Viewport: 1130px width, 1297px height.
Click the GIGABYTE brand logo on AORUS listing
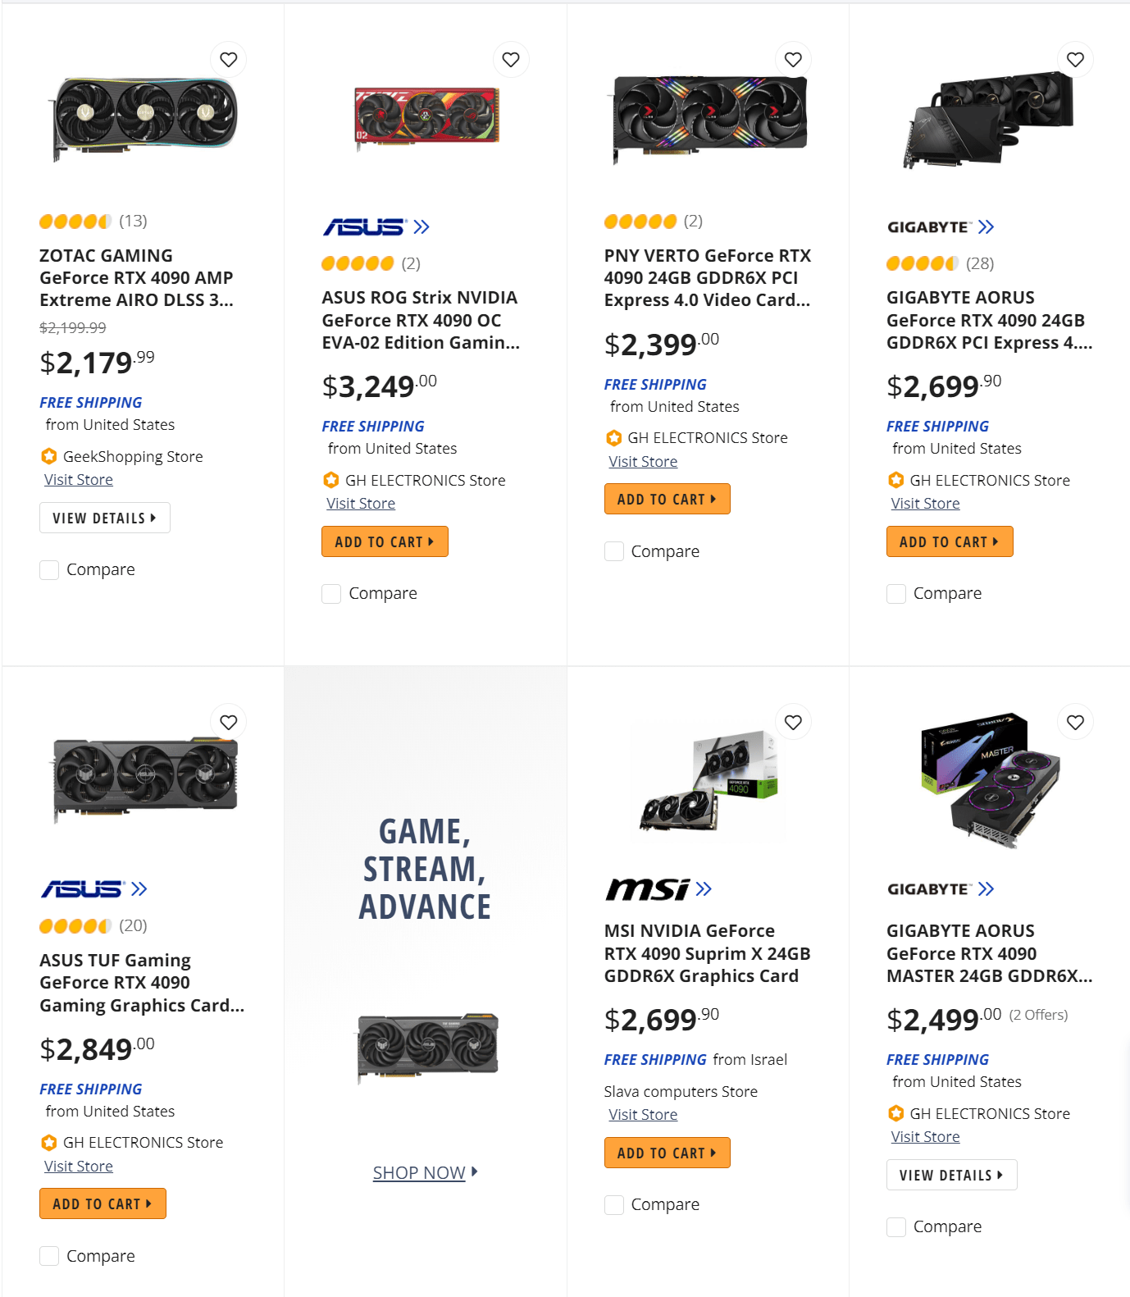pos(927,226)
